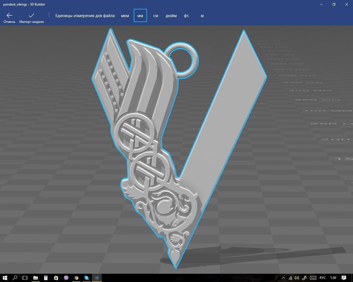
Task: Open Viber from taskbar
Action: (66, 278)
